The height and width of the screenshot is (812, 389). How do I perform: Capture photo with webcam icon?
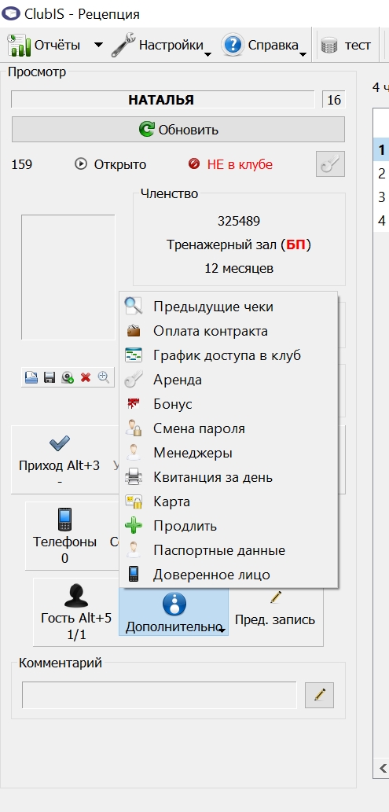68,378
